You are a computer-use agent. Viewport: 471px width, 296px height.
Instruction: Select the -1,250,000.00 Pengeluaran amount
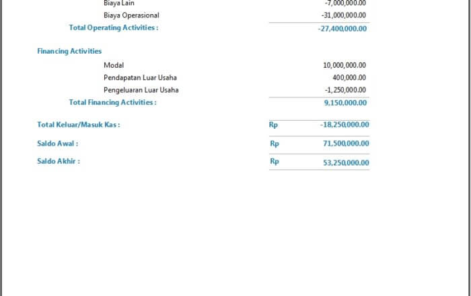(x=345, y=90)
